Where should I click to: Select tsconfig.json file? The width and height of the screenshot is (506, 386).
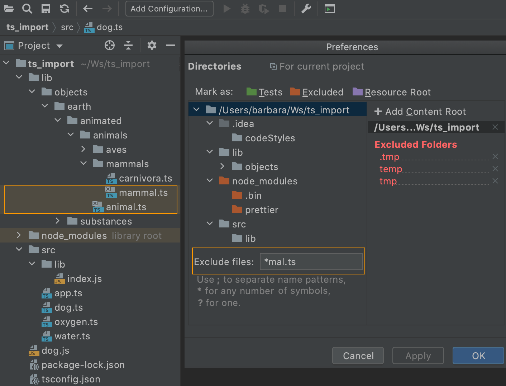[65, 379]
